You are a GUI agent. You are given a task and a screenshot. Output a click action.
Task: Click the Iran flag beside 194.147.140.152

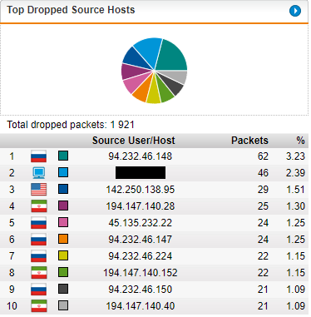click(38, 273)
